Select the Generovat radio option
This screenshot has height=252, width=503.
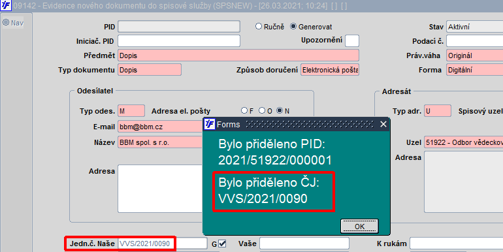pos(293,26)
